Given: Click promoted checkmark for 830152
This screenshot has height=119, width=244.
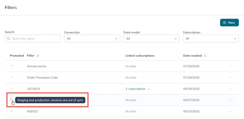Looking at the screenshot, I should (12, 111).
